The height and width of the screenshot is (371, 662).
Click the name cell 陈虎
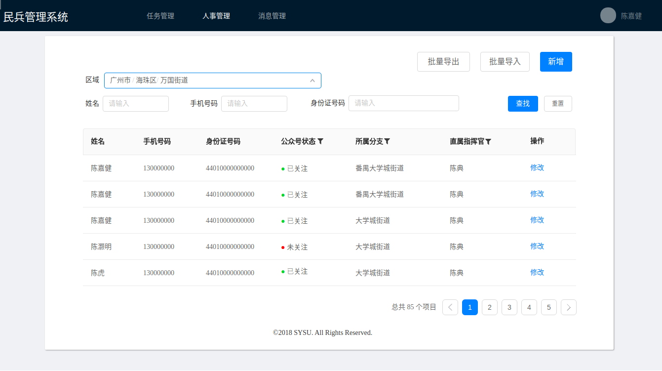tap(98, 273)
